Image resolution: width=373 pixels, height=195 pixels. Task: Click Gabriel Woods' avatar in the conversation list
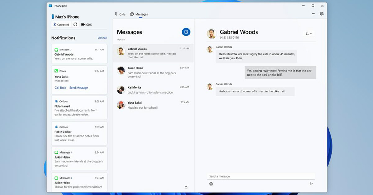pos(121,51)
